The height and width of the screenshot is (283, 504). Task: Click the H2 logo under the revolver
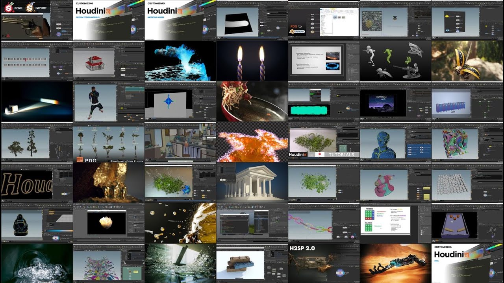click(x=6, y=36)
